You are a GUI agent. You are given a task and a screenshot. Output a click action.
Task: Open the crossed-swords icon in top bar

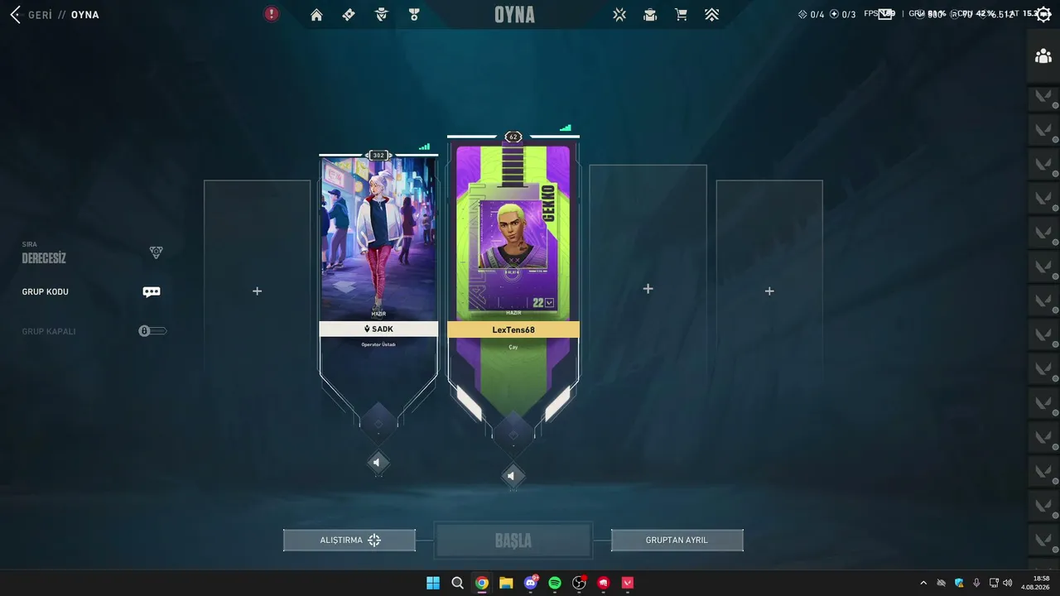click(x=619, y=15)
